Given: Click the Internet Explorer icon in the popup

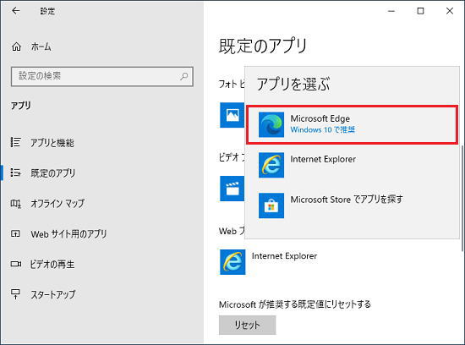Looking at the screenshot, I should tap(271, 165).
